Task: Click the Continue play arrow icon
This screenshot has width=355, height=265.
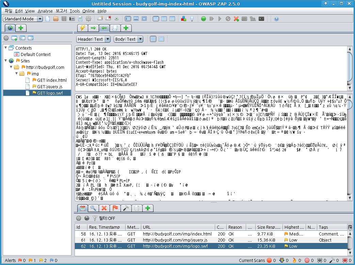Action: [220, 19]
